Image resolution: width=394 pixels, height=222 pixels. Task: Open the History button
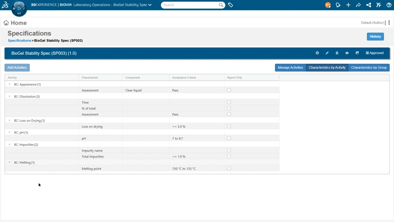(375, 37)
